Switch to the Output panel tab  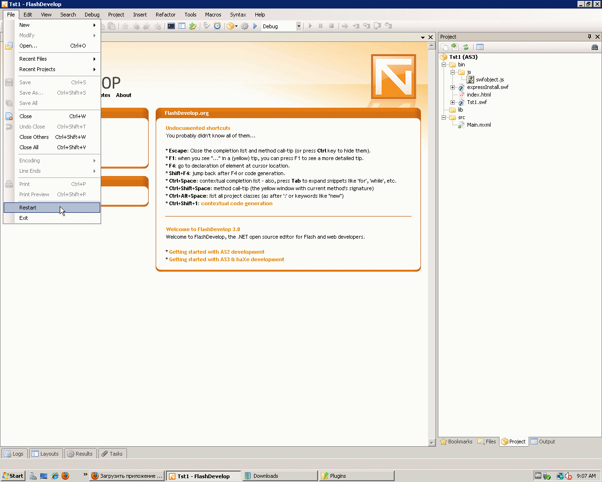pos(543,442)
